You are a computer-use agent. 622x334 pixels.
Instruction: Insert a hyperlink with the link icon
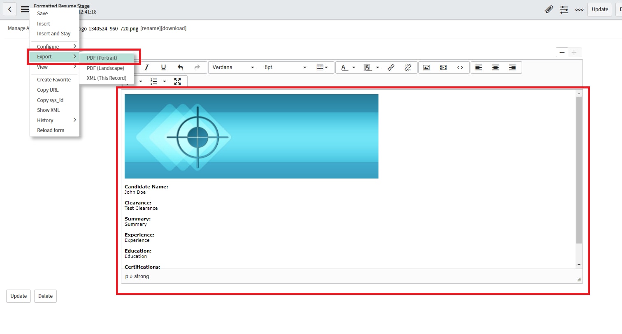[391, 67]
